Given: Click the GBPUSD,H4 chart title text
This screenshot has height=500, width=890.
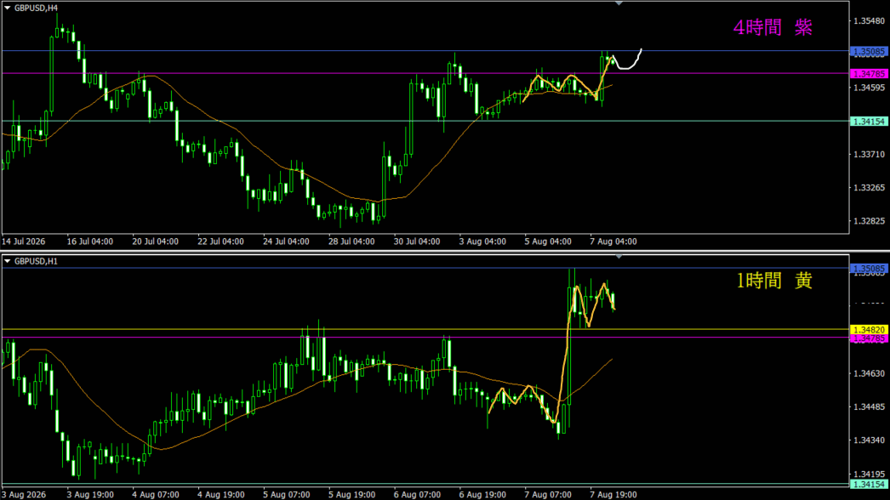Looking at the screenshot, I should tap(36, 8).
